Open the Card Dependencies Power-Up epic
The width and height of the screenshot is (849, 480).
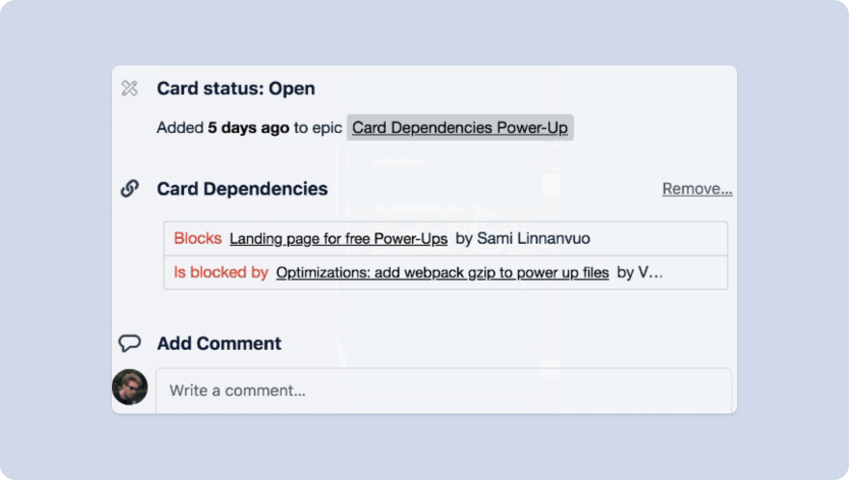point(460,128)
